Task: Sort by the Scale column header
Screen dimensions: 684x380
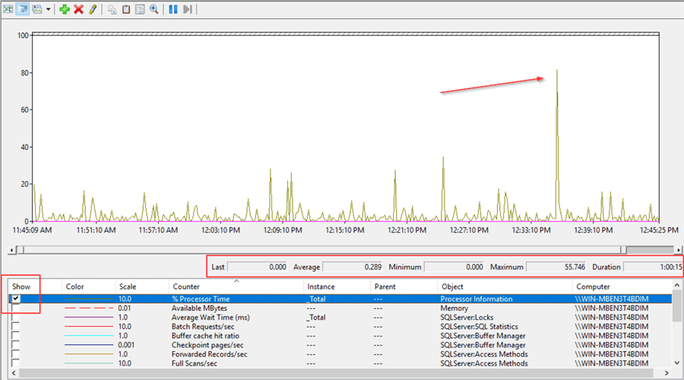Action: 142,287
